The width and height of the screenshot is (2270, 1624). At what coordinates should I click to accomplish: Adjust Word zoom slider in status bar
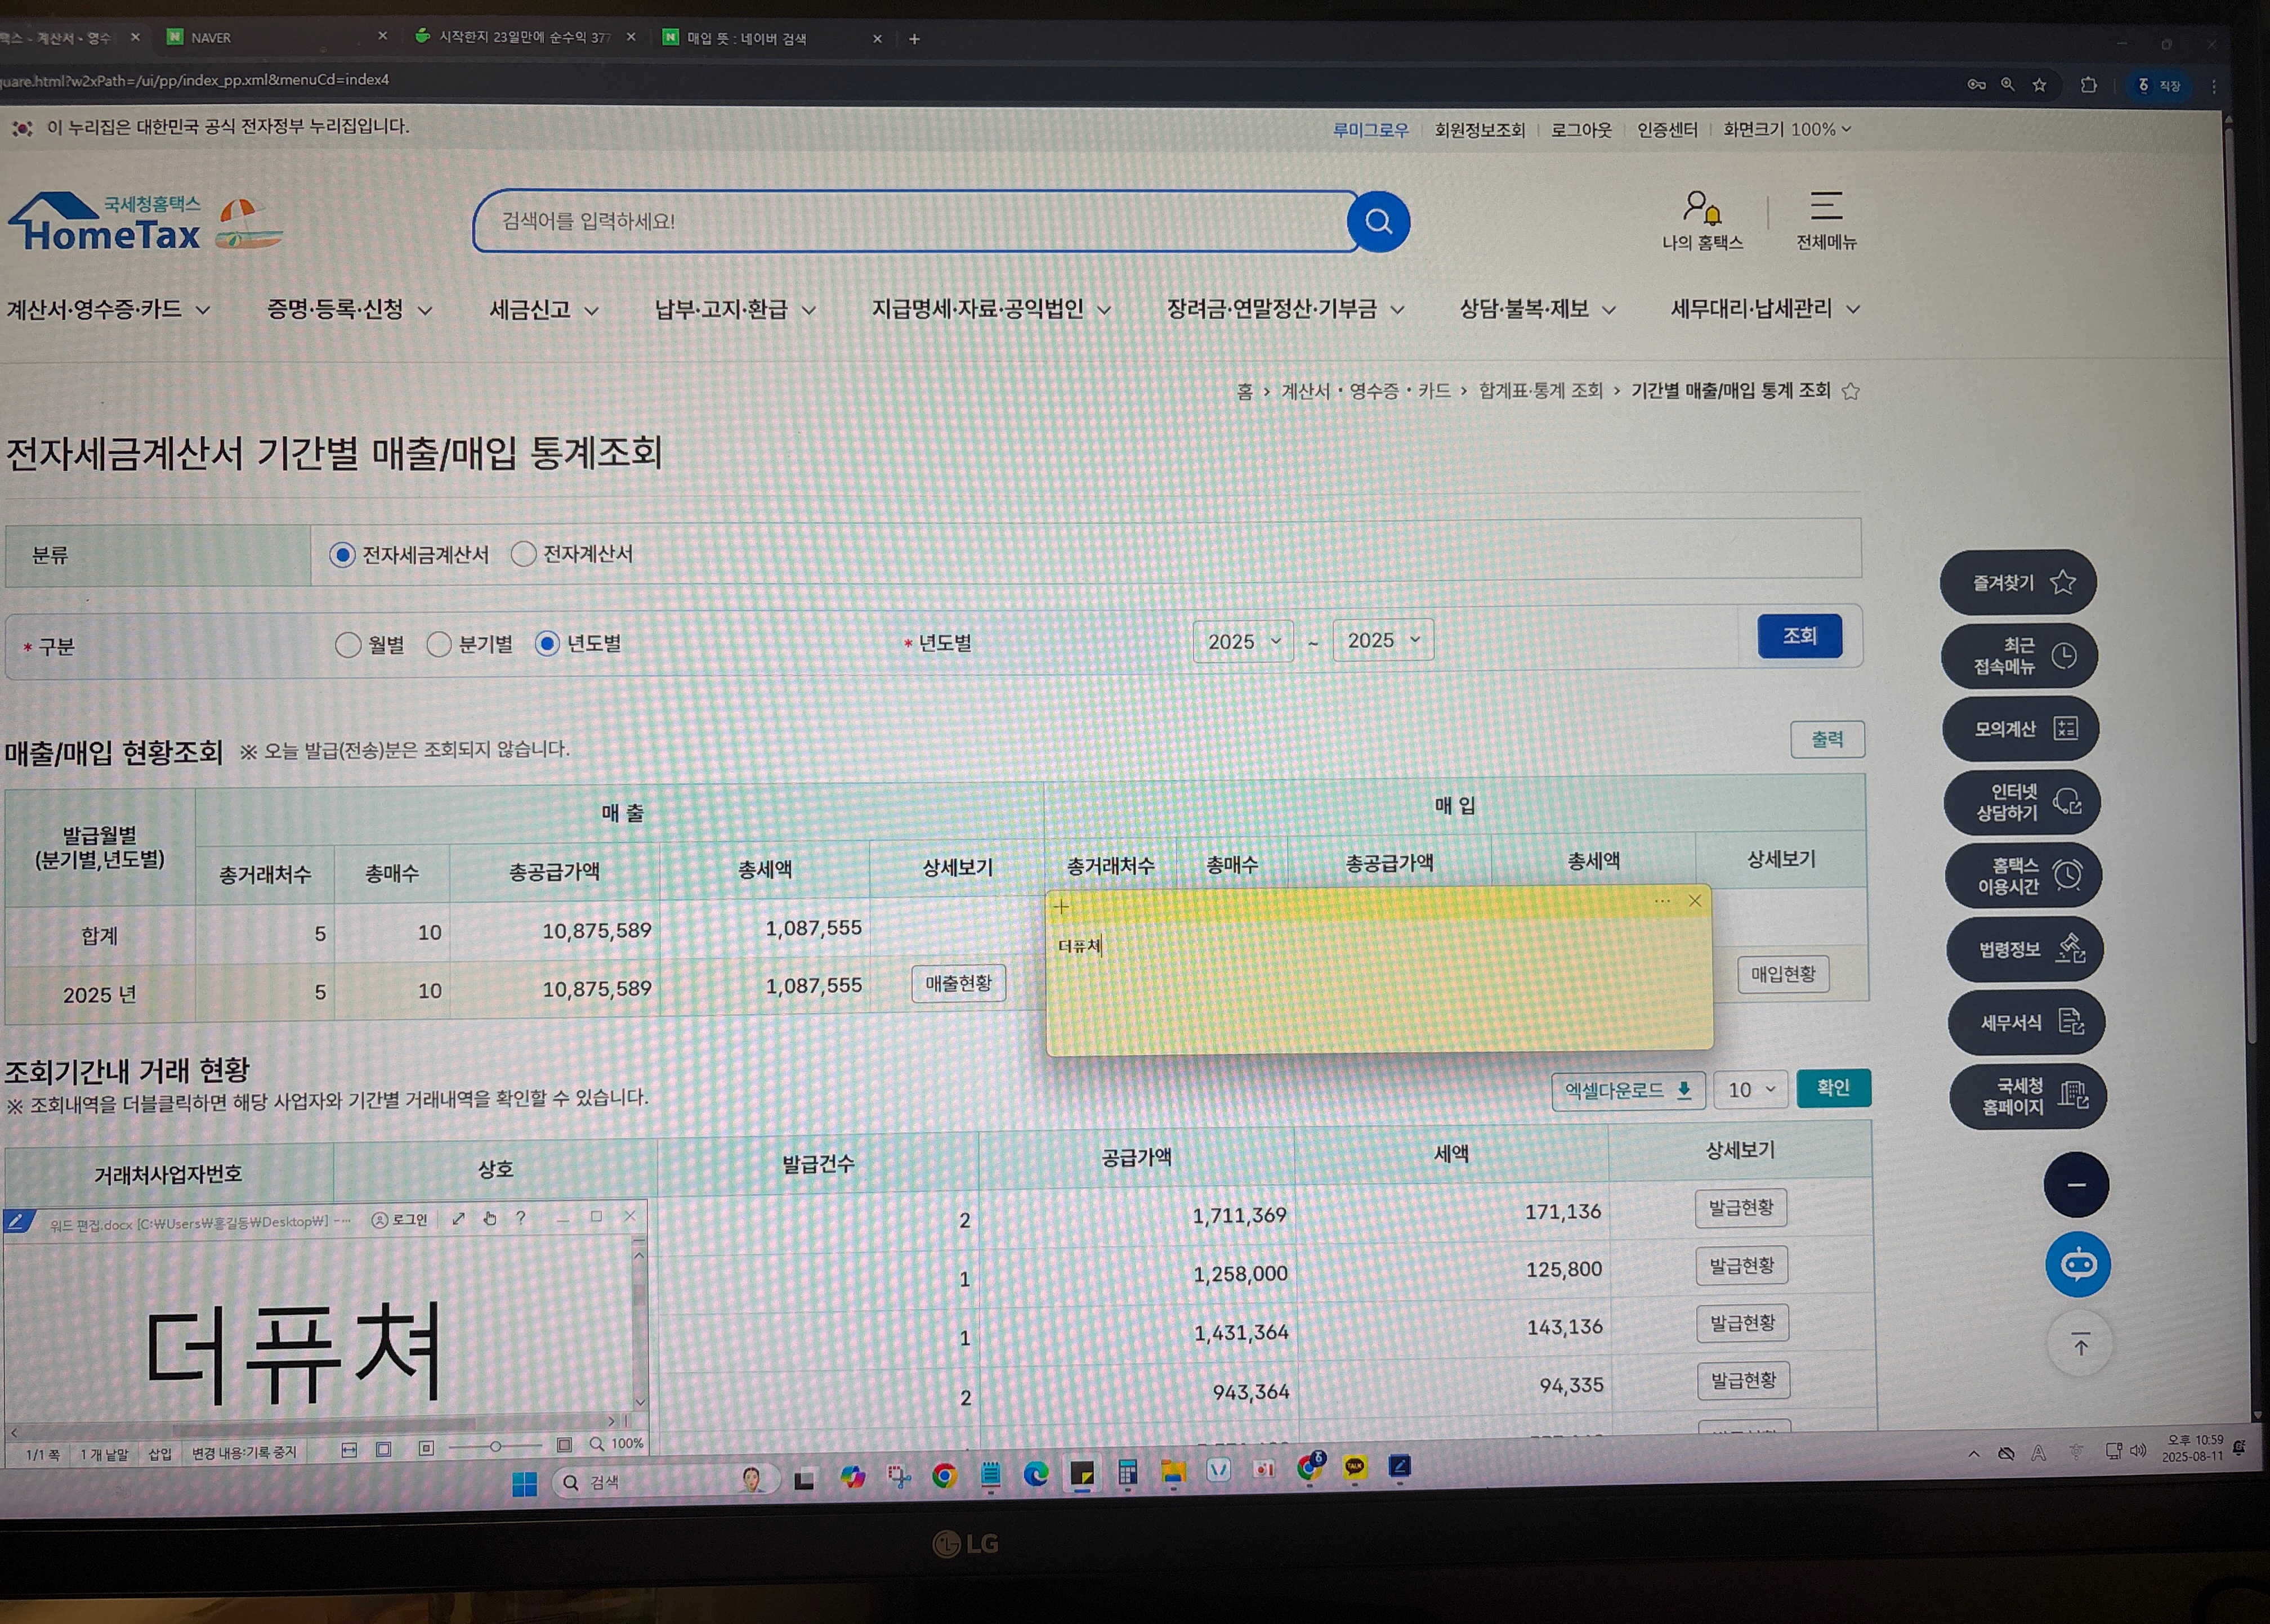pyautogui.click(x=495, y=1447)
